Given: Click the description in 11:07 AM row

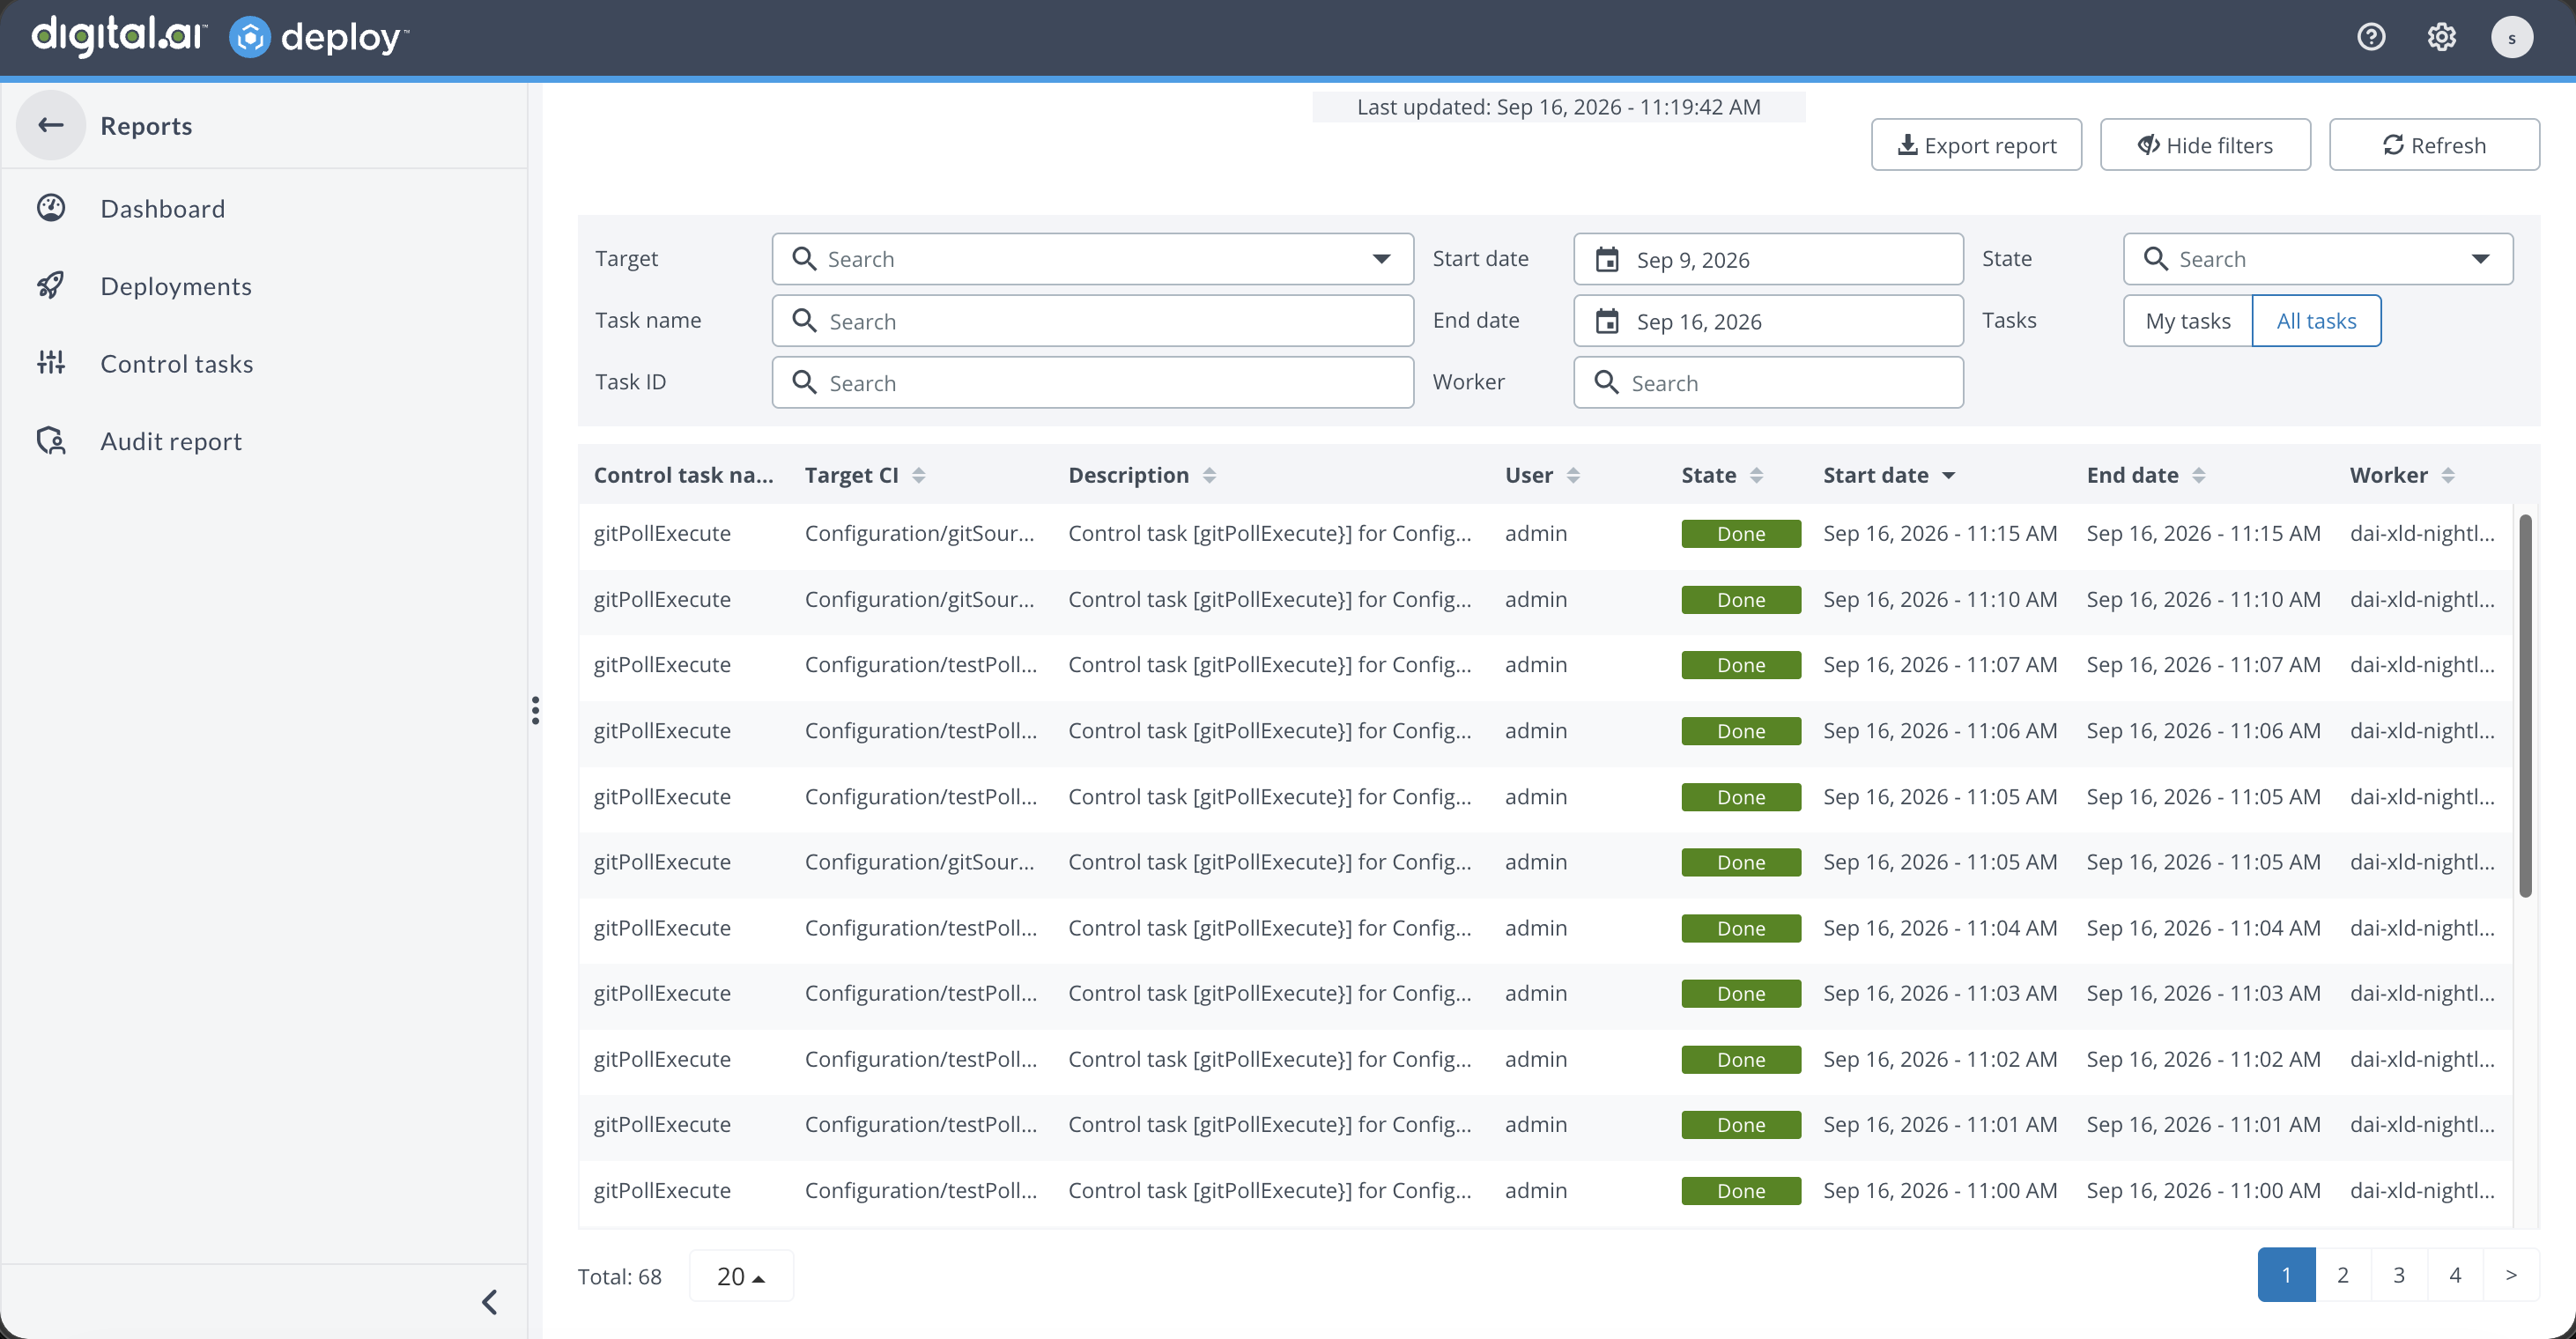Looking at the screenshot, I should [1269, 665].
